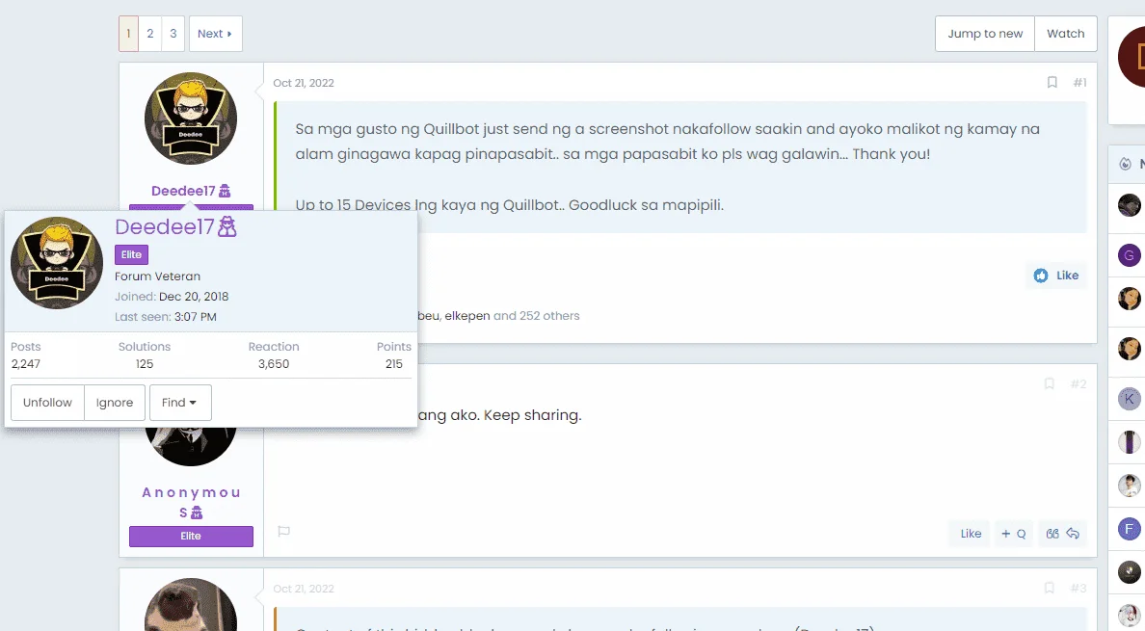
Task: Click the 'Forum Veteran' title in popup
Action: point(157,276)
